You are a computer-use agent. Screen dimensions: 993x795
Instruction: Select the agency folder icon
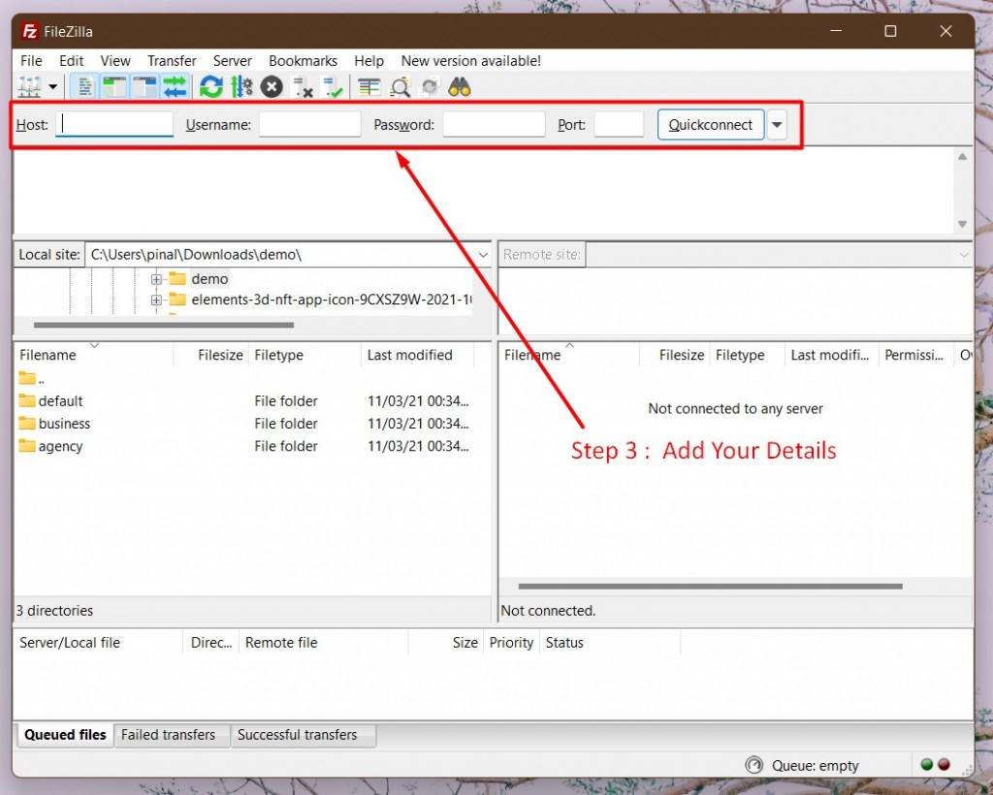tap(27, 446)
